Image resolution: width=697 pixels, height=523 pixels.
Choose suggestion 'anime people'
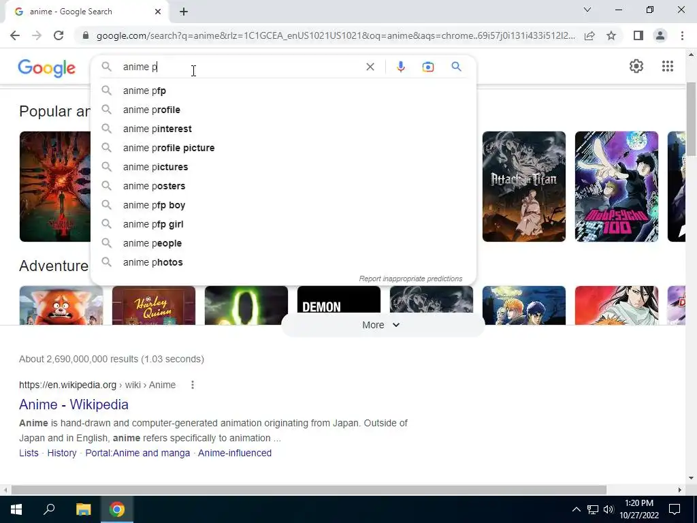point(284,244)
